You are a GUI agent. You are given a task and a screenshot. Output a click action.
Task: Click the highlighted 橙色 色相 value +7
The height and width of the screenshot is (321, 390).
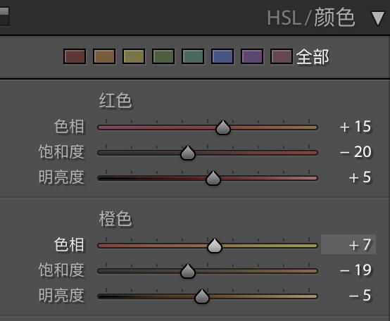(x=348, y=244)
